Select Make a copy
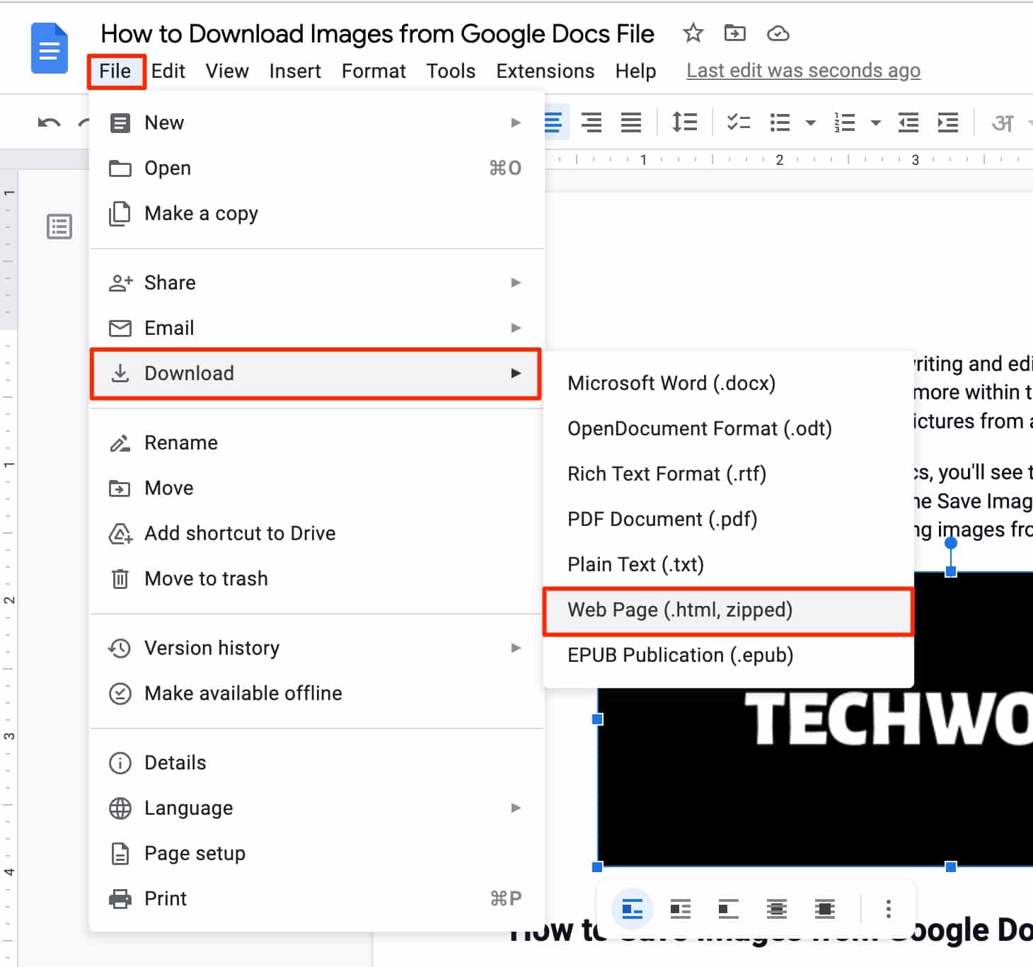Viewport: 1033px width, 967px height. 316,213
